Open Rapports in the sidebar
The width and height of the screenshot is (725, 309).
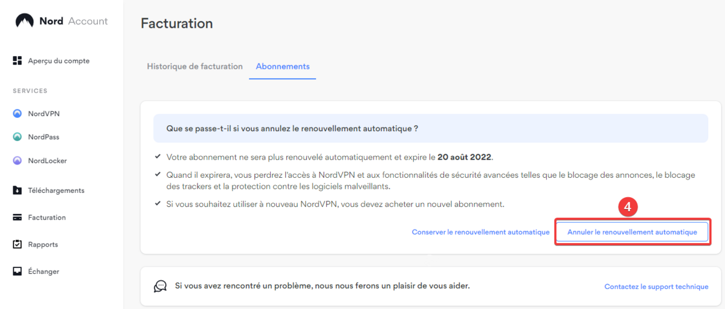[43, 245]
